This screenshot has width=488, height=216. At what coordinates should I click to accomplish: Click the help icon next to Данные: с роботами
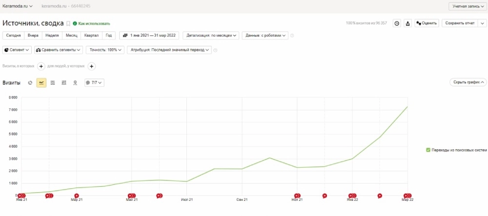[x=292, y=36]
